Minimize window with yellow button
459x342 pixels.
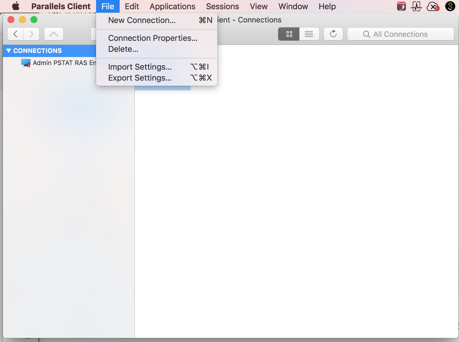[x=22, y=20]
